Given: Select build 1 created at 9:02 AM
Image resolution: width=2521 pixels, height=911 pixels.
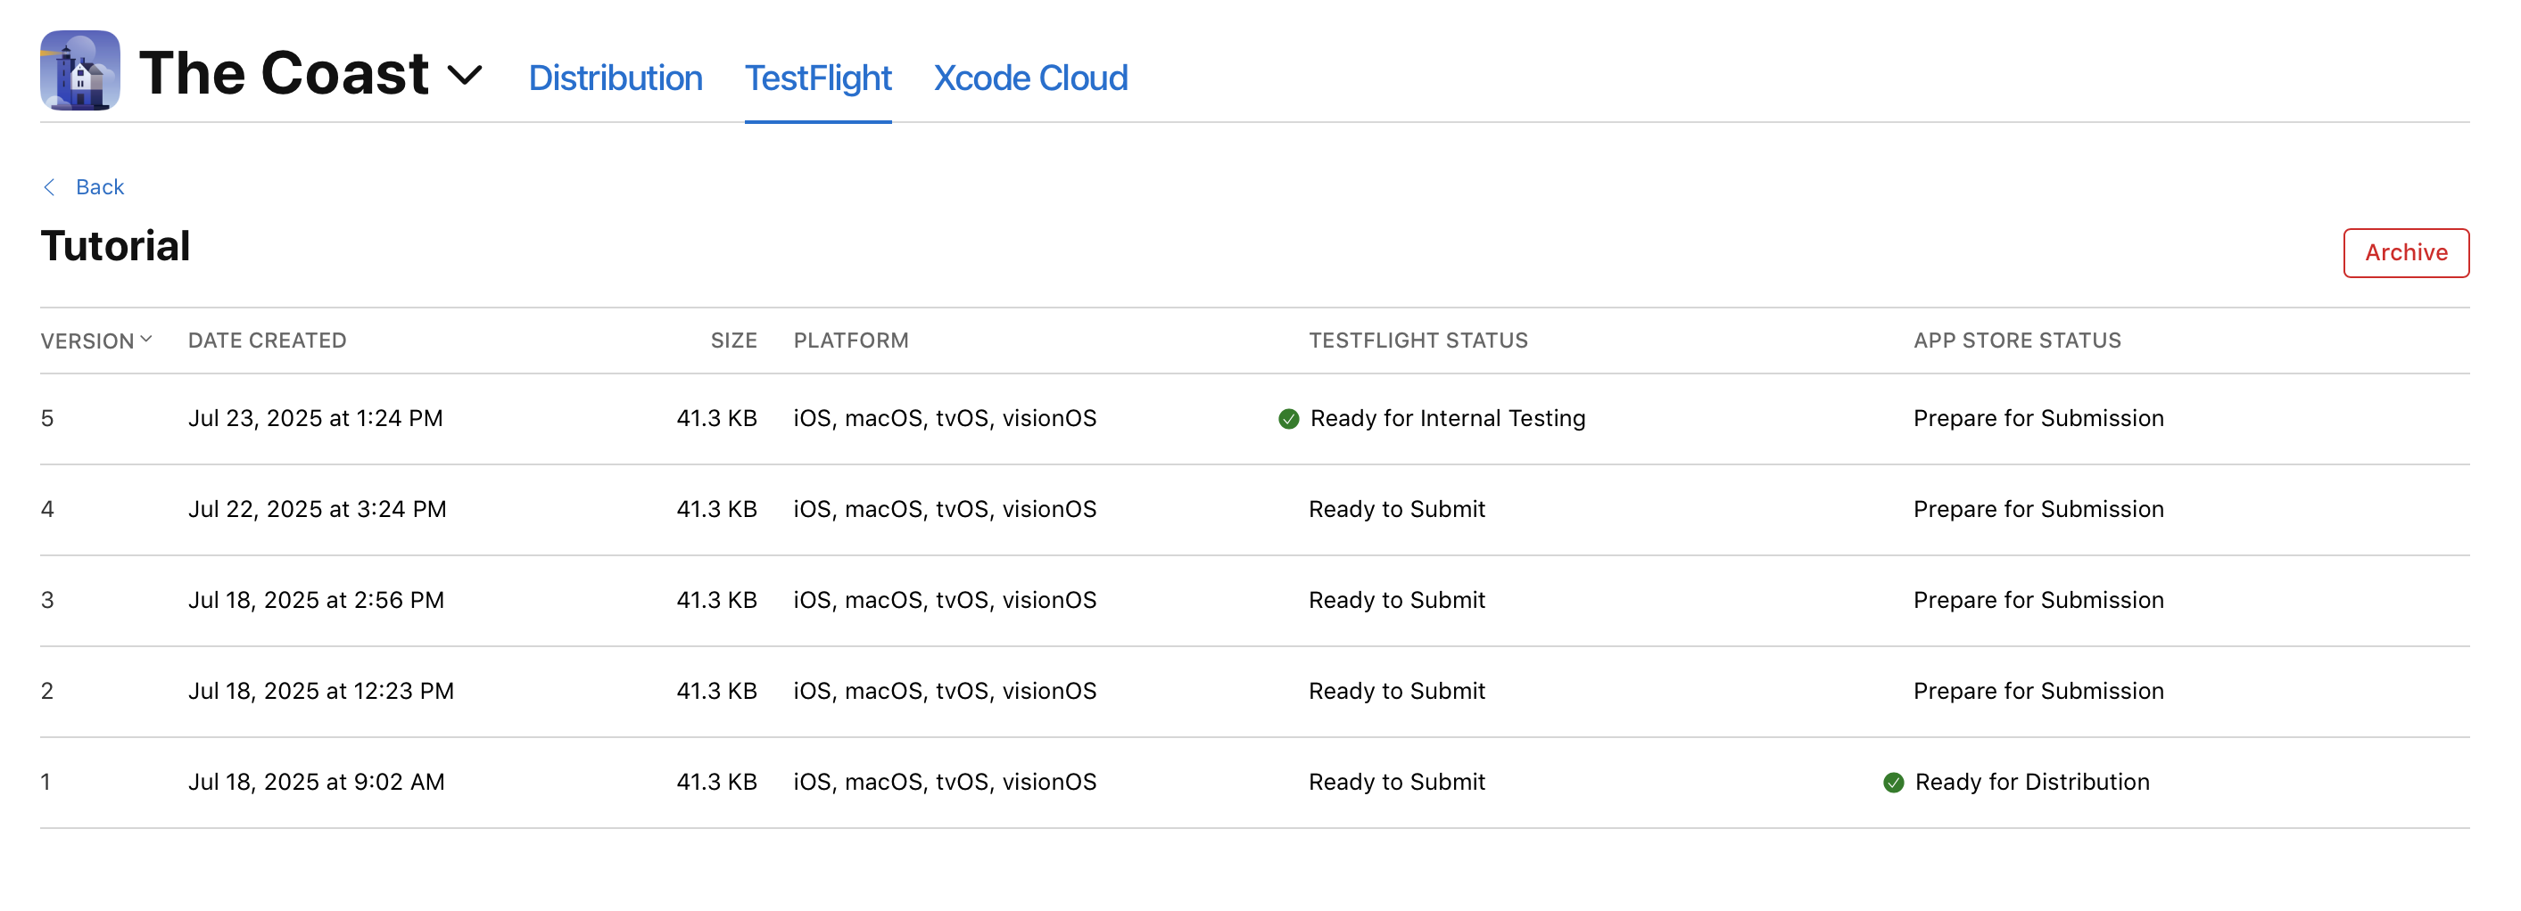Looking at the screenshot, I should pos(315,782).
